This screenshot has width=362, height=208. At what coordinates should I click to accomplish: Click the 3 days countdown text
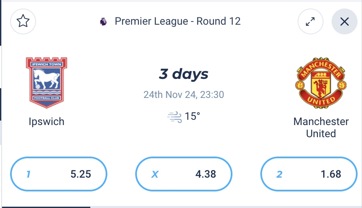click(x=183, y=74)
